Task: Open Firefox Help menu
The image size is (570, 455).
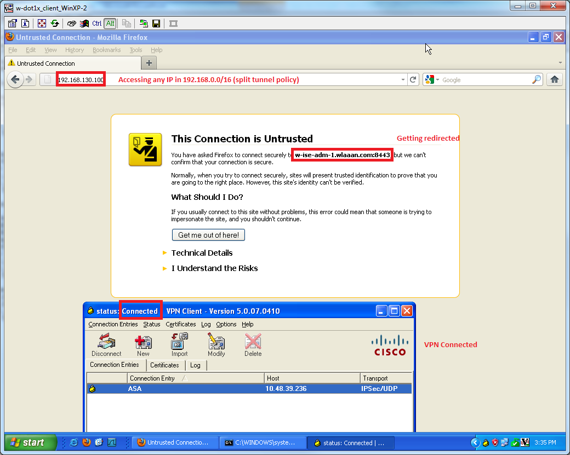Action: click(157, 50)
